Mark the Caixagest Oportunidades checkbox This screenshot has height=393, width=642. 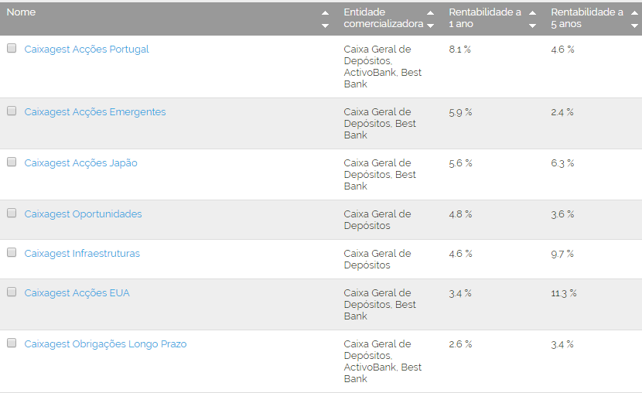[x=12, y=213]
